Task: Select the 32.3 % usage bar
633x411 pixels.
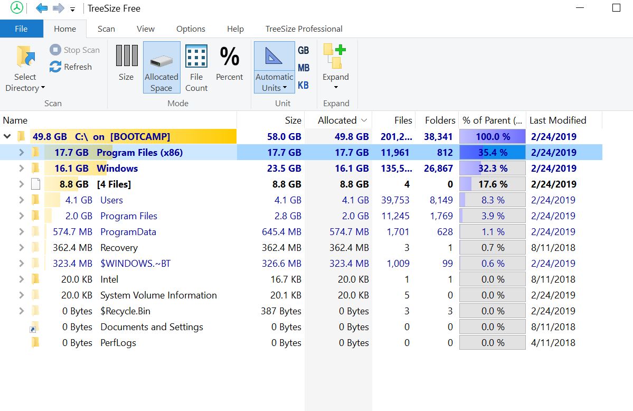Action: (493, 168)
